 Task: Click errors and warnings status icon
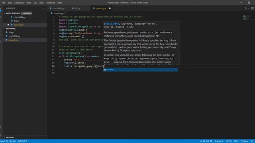pyautogui.click(x=23, y=141)
